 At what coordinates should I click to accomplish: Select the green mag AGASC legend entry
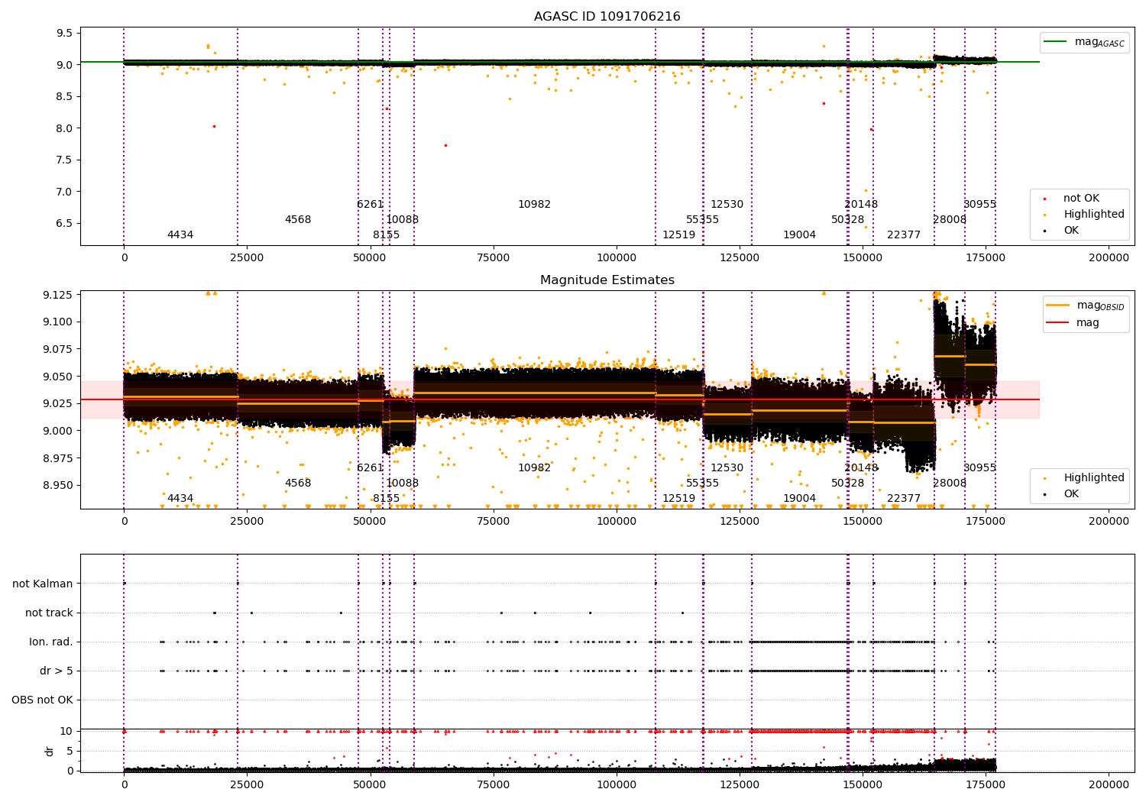pos(1084,42)
